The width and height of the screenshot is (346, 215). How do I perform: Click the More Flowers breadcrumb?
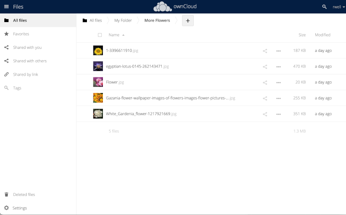pos(157,20)
